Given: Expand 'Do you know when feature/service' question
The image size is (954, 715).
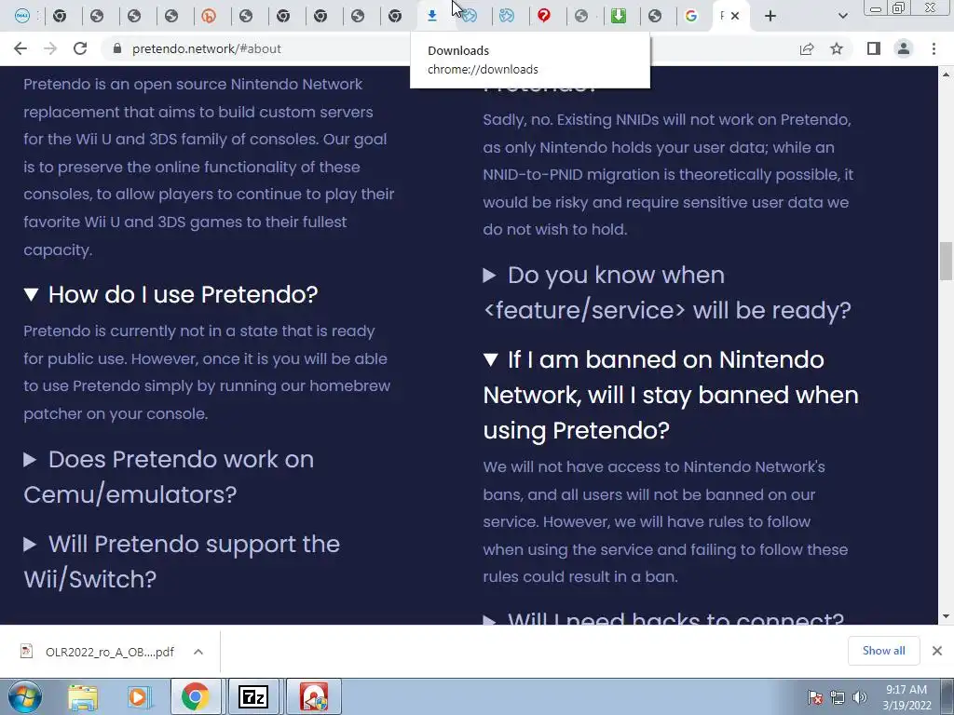Looking at the screenshot, I should pyautogui.click(x=667, y=292).
